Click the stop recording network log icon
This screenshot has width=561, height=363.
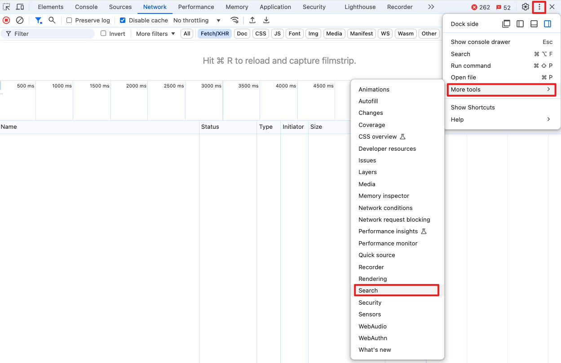tap(6, 20)
